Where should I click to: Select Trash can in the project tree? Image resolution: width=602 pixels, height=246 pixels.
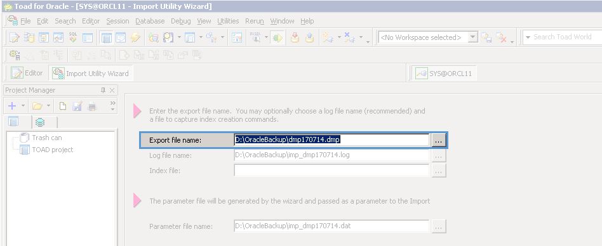(46, 138)
